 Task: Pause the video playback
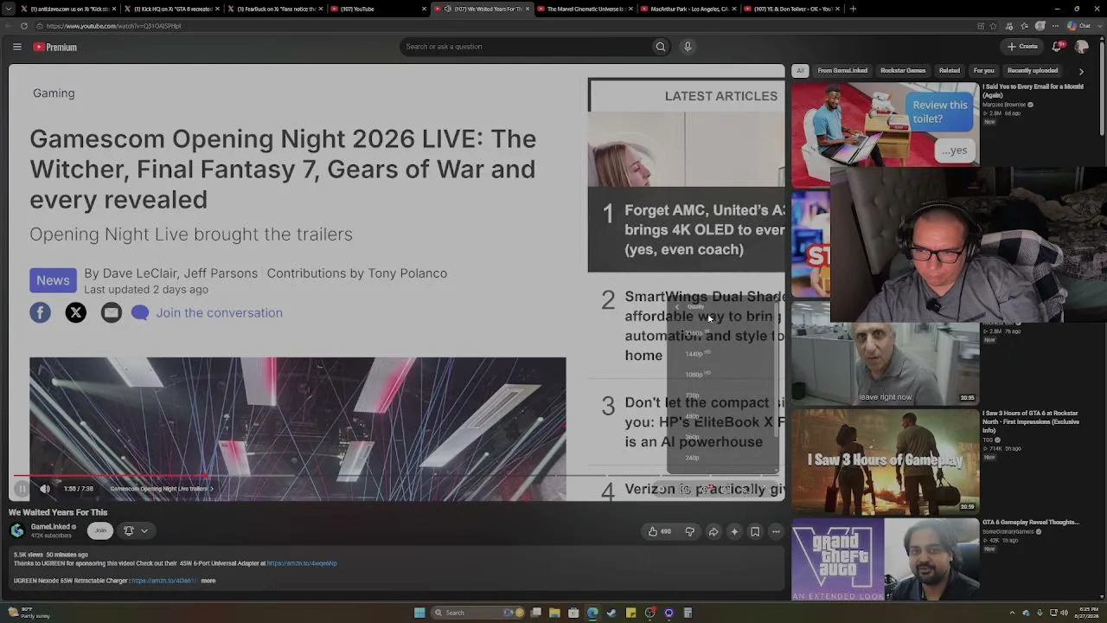pyautogui.click(x=22, y=489)
